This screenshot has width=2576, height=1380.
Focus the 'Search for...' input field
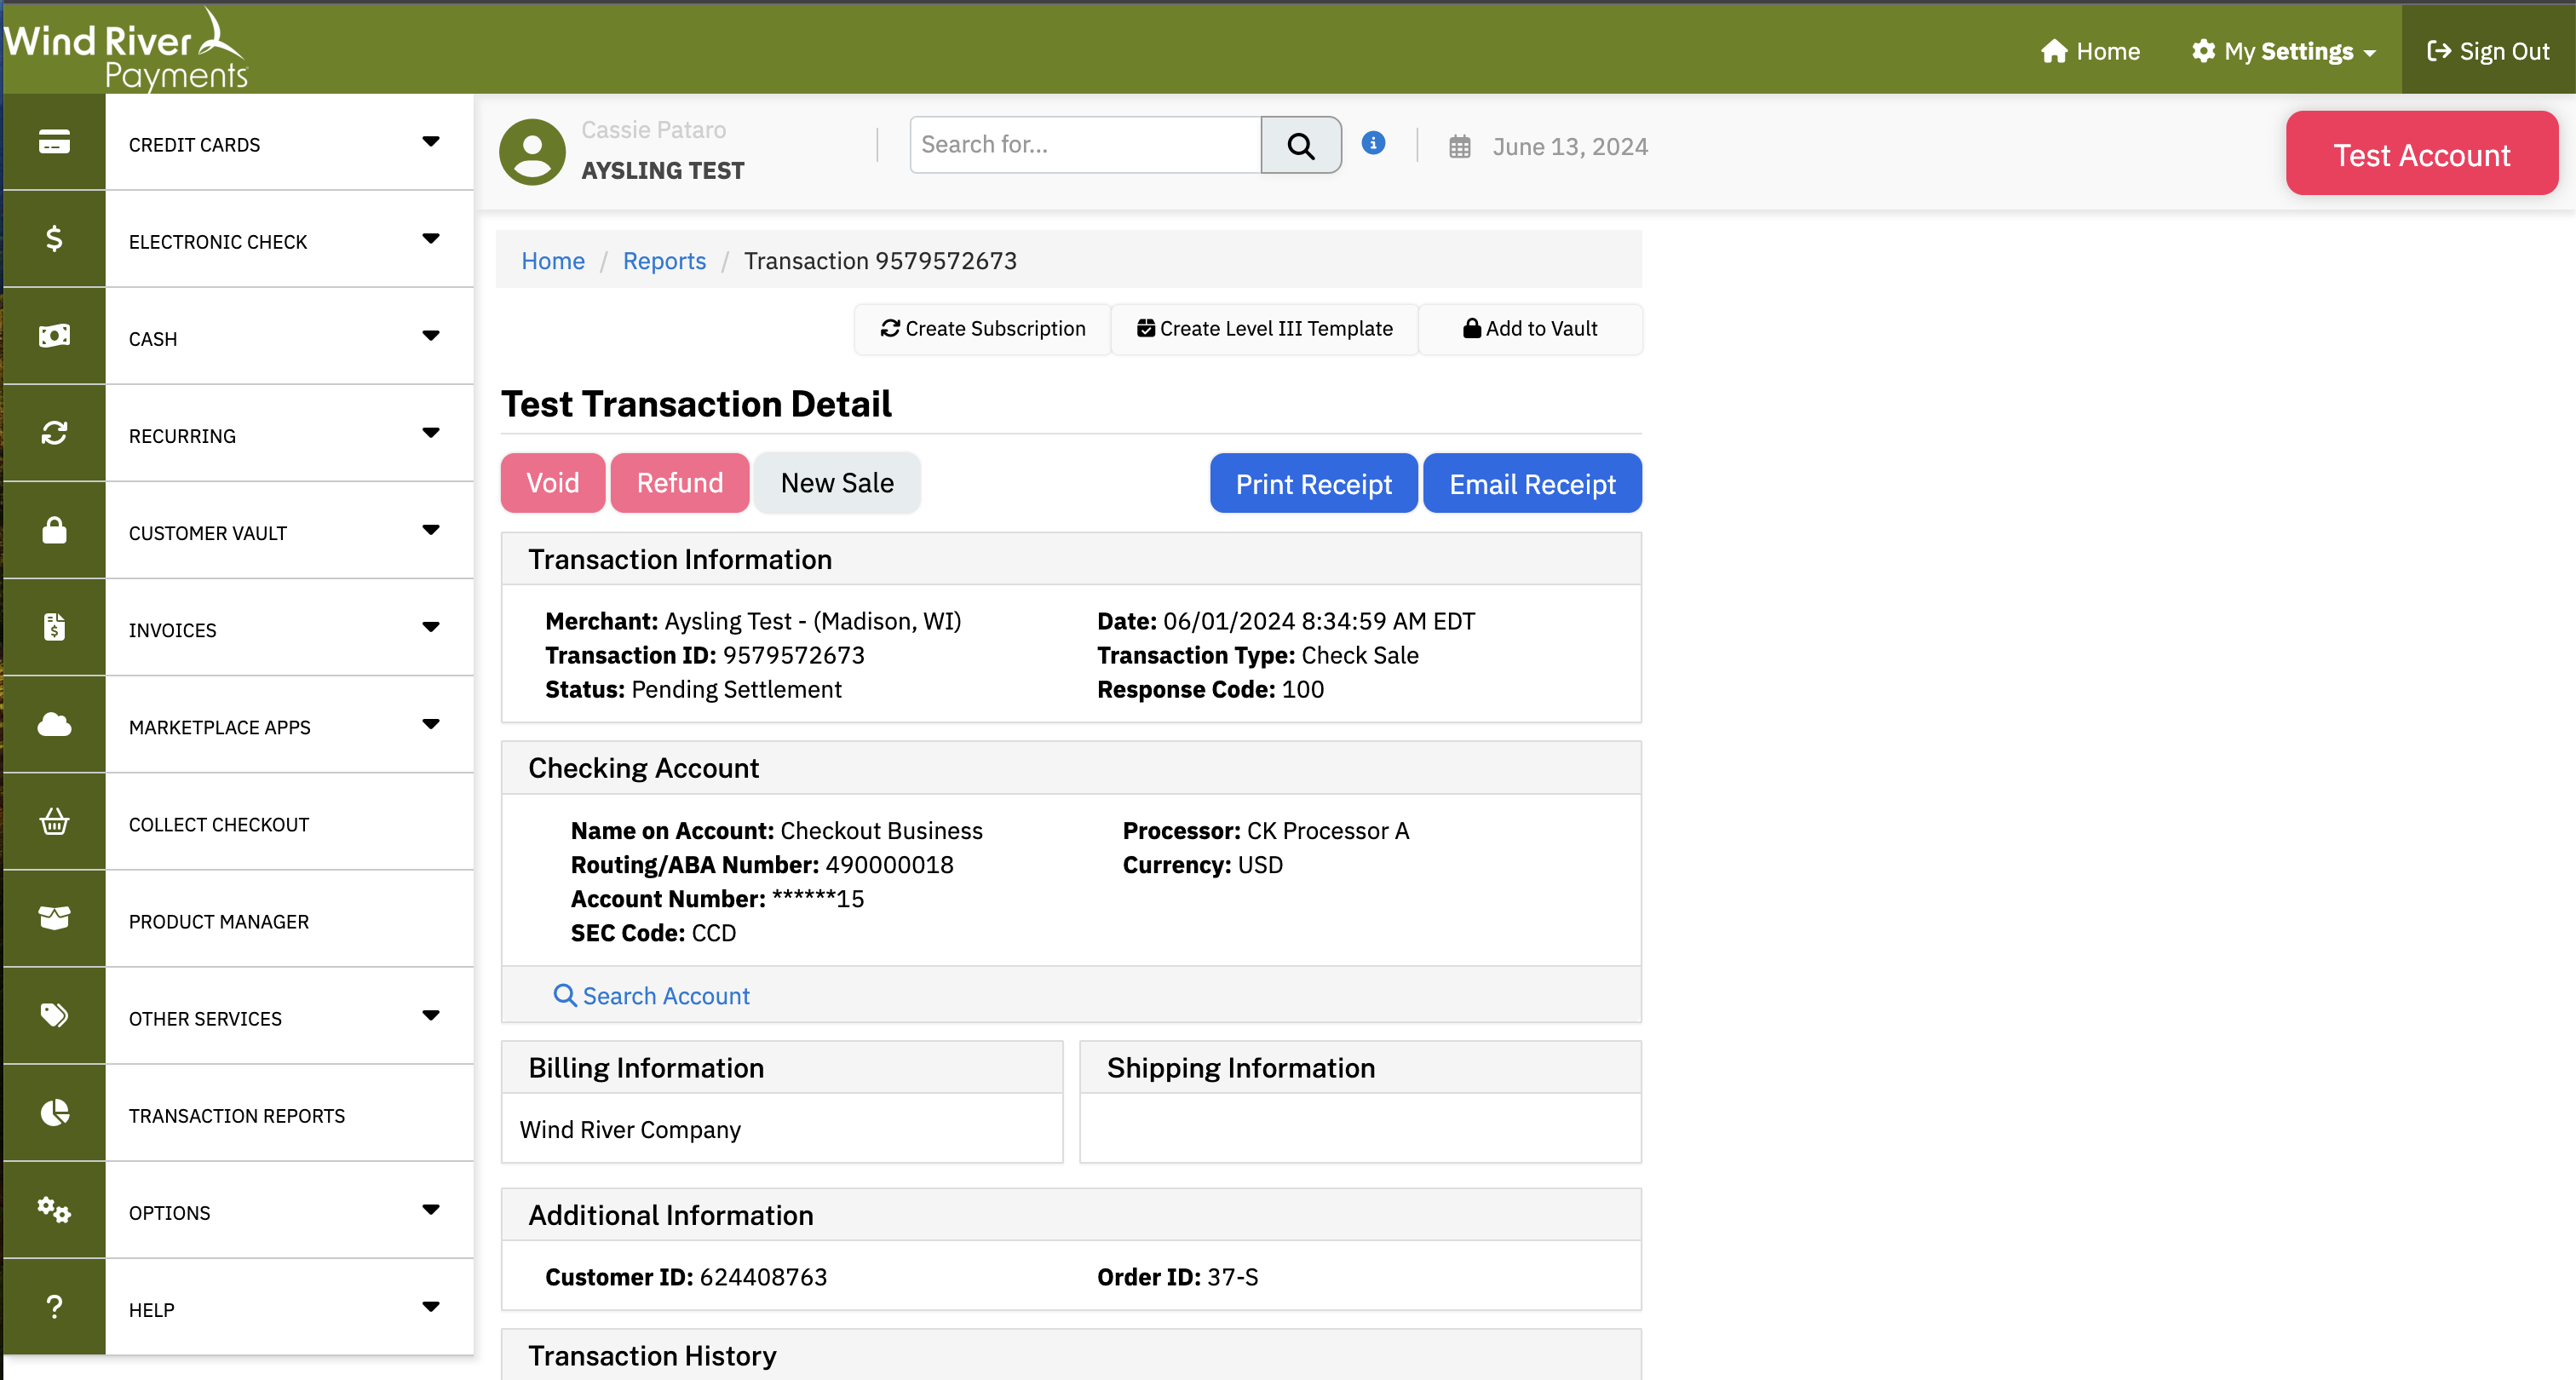pos(1085,145)
